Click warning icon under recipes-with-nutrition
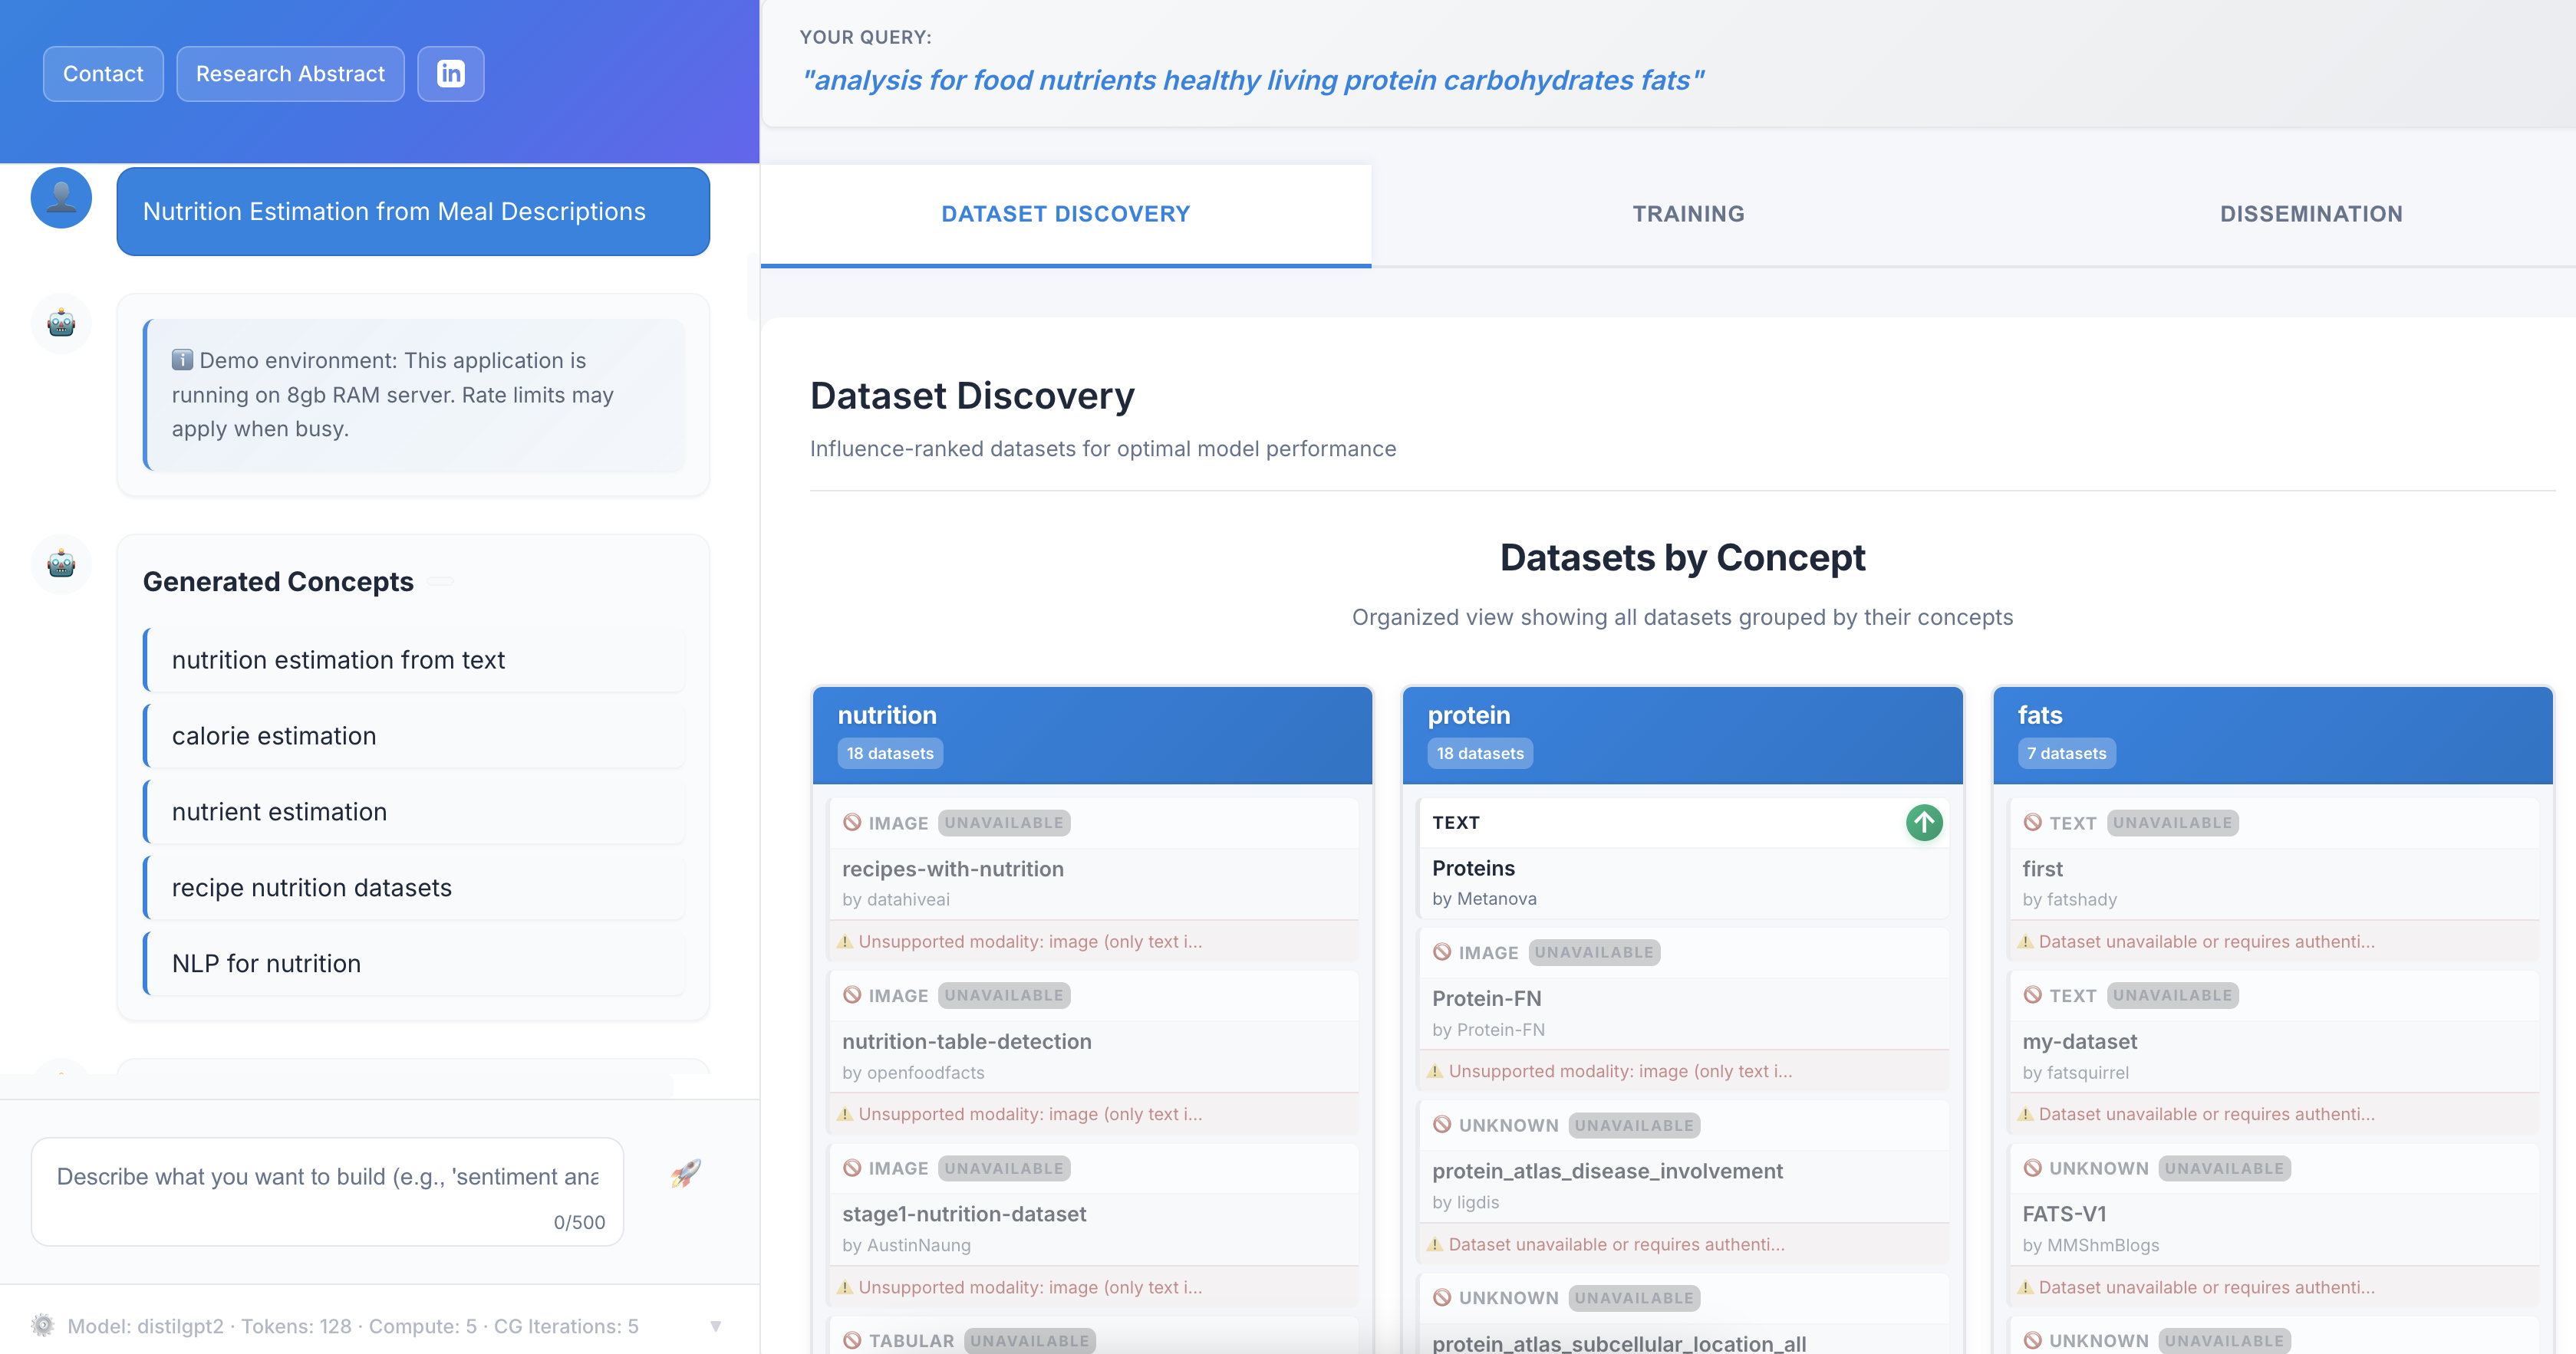2576x1354 pixels. pos(845,942)
